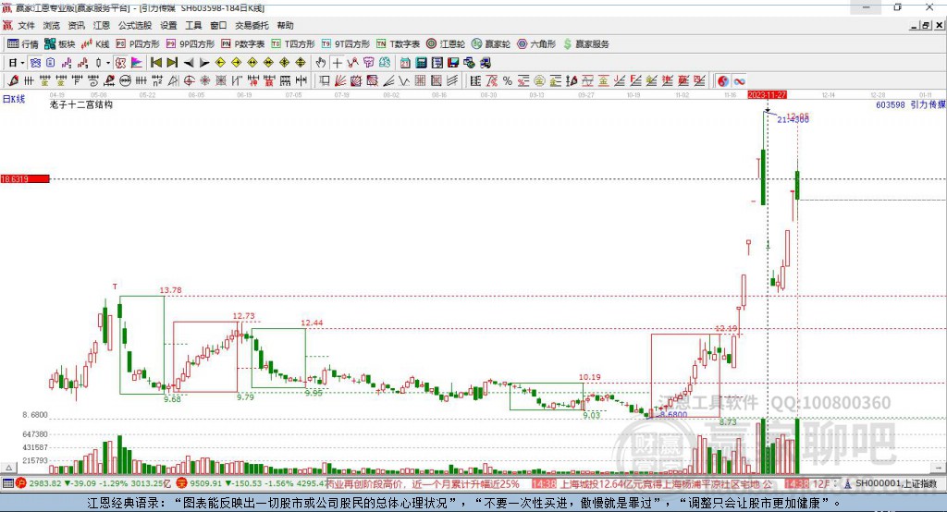Viewport: 947px width, 512px height.
Task: Open the 9T四方形 tool
Action: tap(346, 44)
